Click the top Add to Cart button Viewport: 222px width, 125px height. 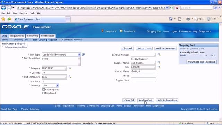[x=144, y=48]
